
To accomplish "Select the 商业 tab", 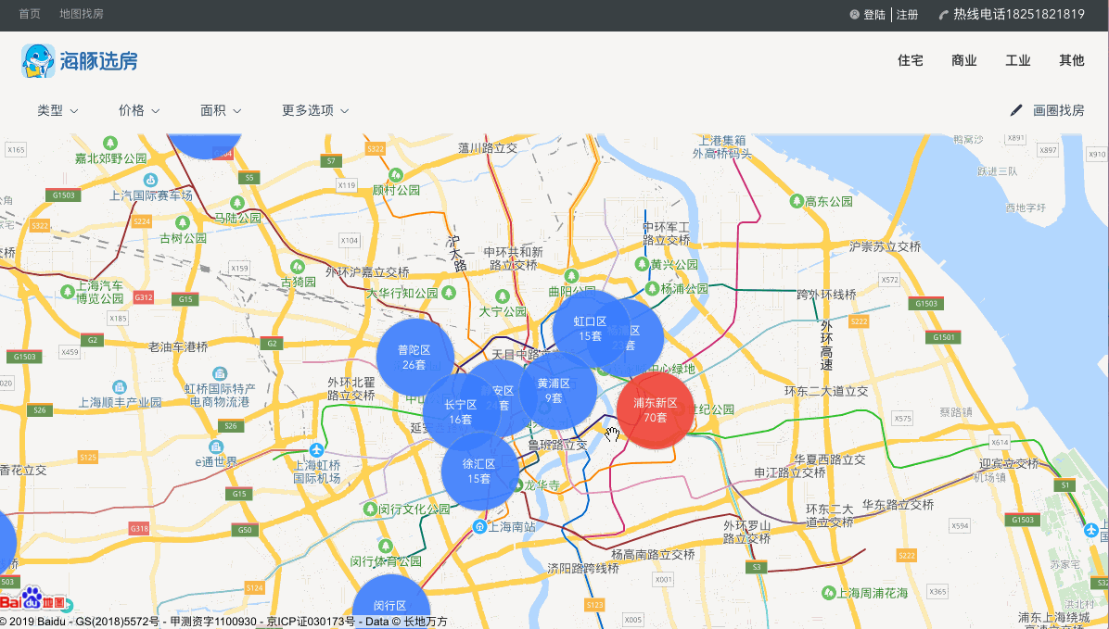I will coord(964,61).
